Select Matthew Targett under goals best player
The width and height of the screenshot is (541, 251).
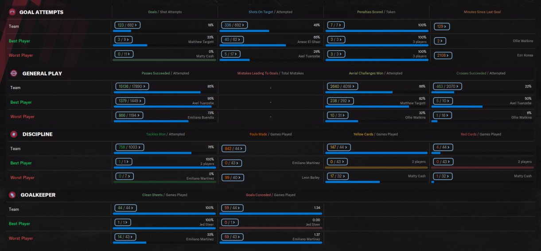click(201, 42)
